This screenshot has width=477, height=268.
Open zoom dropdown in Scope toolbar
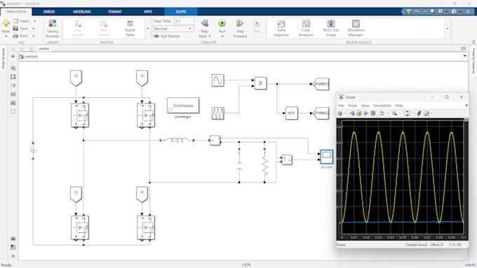click(x=399, y=113)
